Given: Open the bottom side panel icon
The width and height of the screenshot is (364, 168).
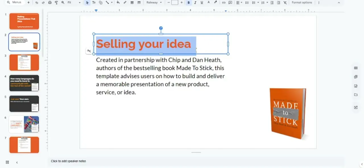Looking at the screenshot, I should 356,107.
